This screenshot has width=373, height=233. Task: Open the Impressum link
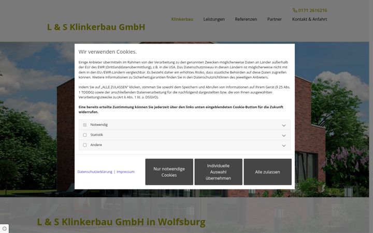coord(125,172)
